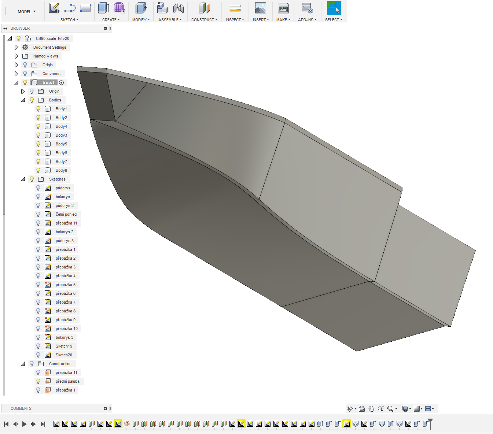The width and height of the screenshot is (493, 434).
Task: Collapse the Bodies folder
Action: point(23,100)
